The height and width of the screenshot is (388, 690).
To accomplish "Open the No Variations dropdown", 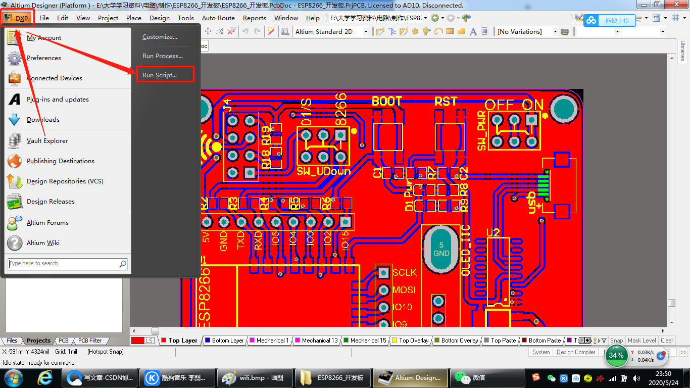I will [x=555, y=31].
